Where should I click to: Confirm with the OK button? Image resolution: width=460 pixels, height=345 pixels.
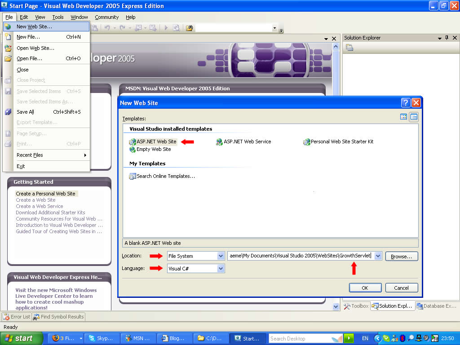coord(365,288)
